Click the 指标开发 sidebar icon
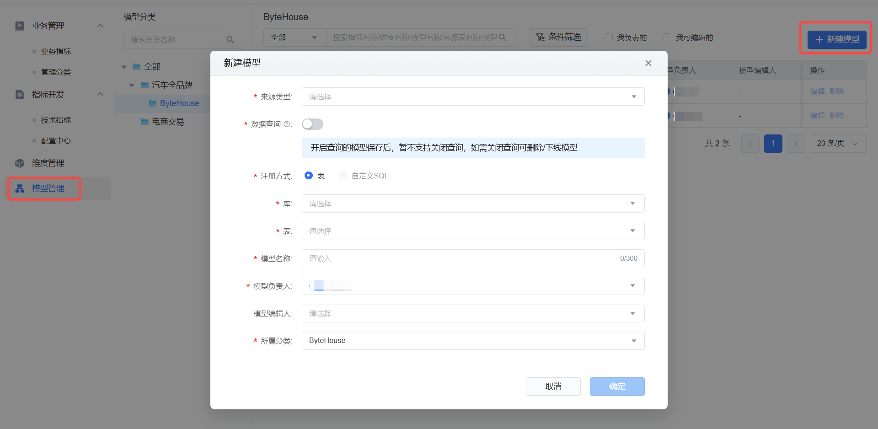Image resolution: width=878 pixels, height=429 pixels. click(x=20, y=95)
